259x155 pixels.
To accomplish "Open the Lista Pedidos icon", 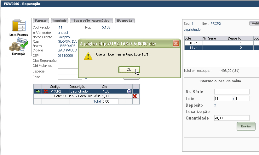I will [x=19, y=27].
